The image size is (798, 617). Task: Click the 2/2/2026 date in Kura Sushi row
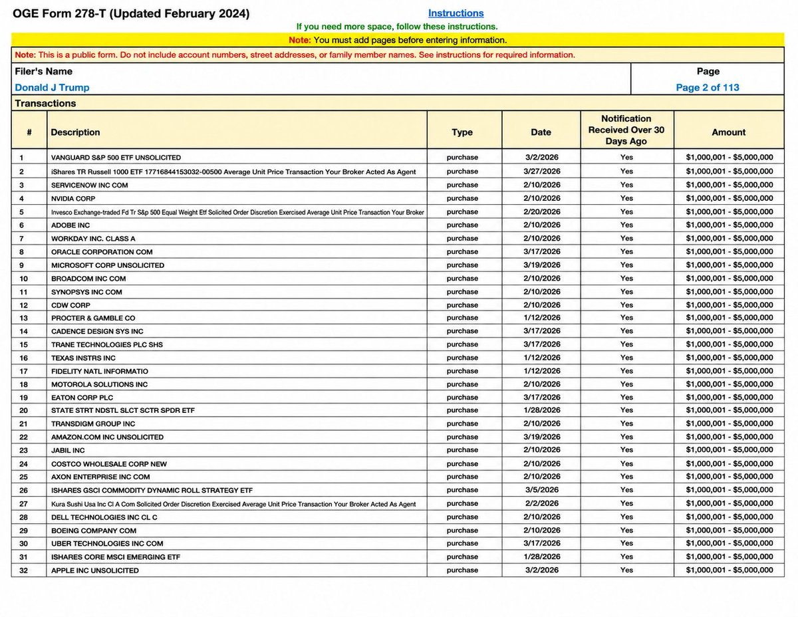coord(541,504)
